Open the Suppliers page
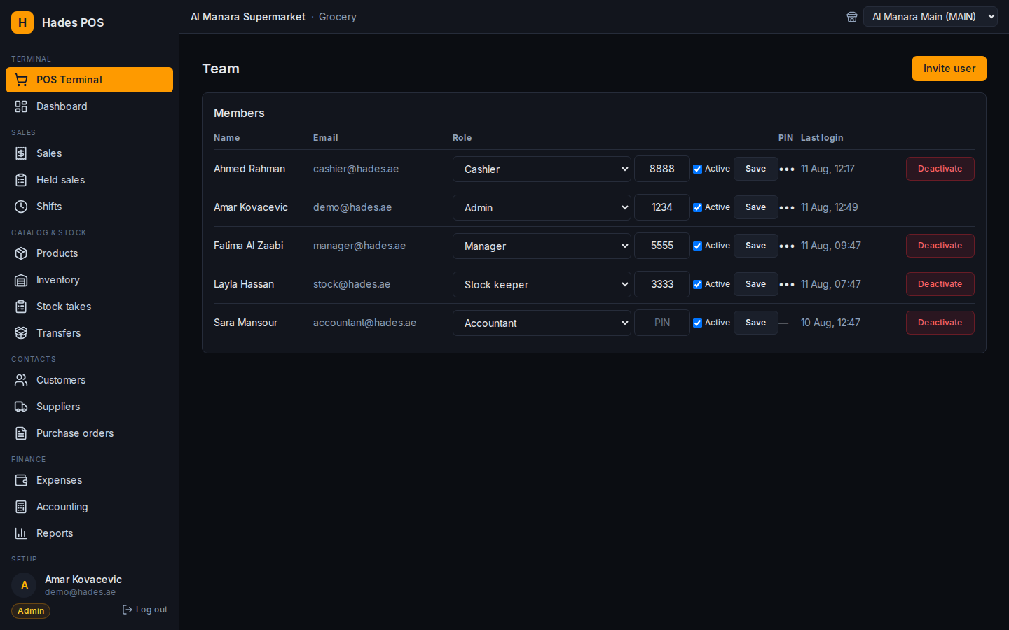 pos(89,407)
